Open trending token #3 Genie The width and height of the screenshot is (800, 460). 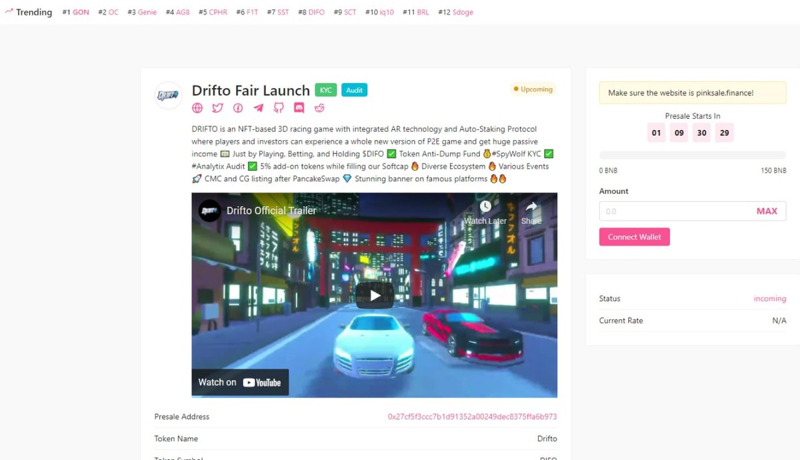pyautogui.click(x=142, y=12)
